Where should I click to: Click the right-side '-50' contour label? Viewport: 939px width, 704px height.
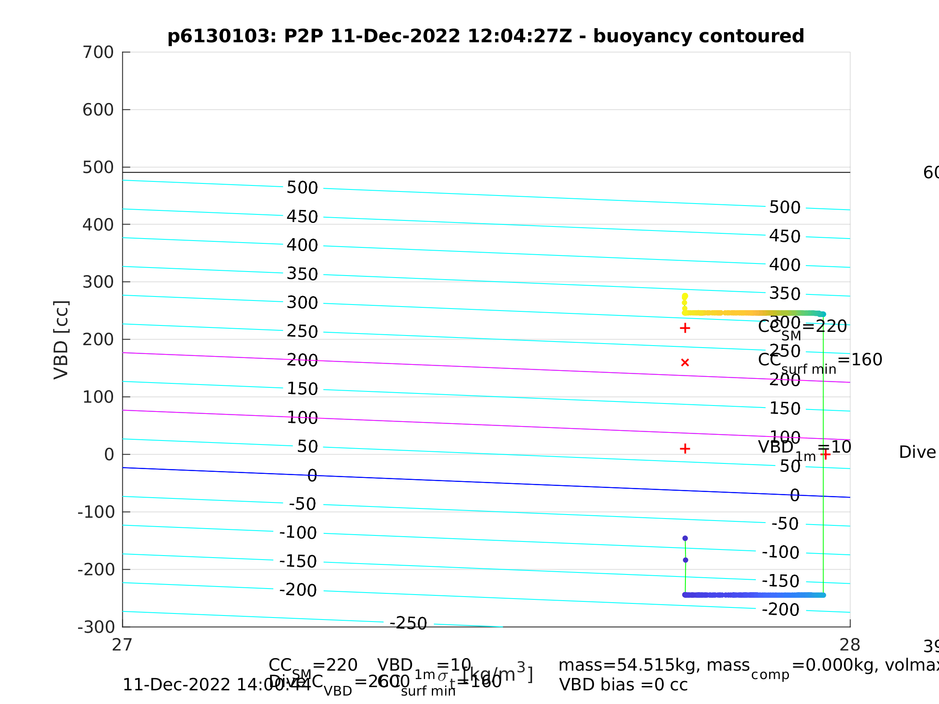pos(785,524)
